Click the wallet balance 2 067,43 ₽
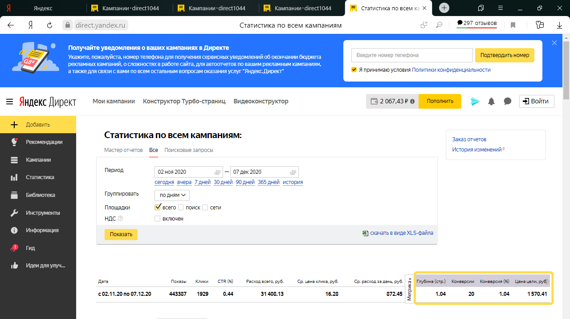570x319 pixels. [392, 102]
